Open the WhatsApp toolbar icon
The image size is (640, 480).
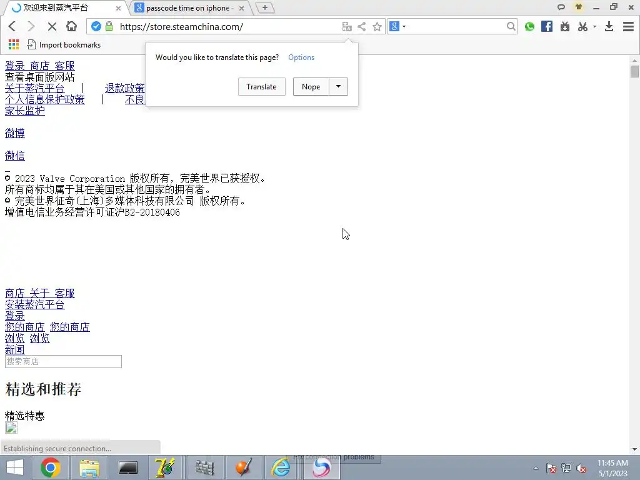coord(529,26)
